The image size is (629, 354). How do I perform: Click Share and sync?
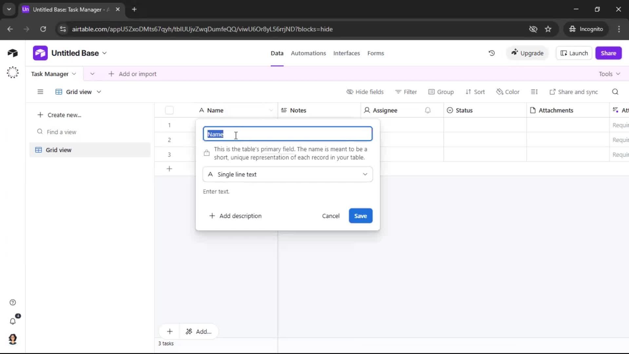(574, 92)
